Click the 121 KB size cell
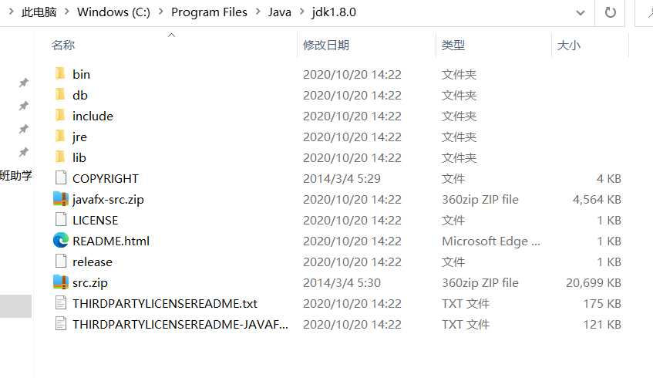 pos(602,324)
